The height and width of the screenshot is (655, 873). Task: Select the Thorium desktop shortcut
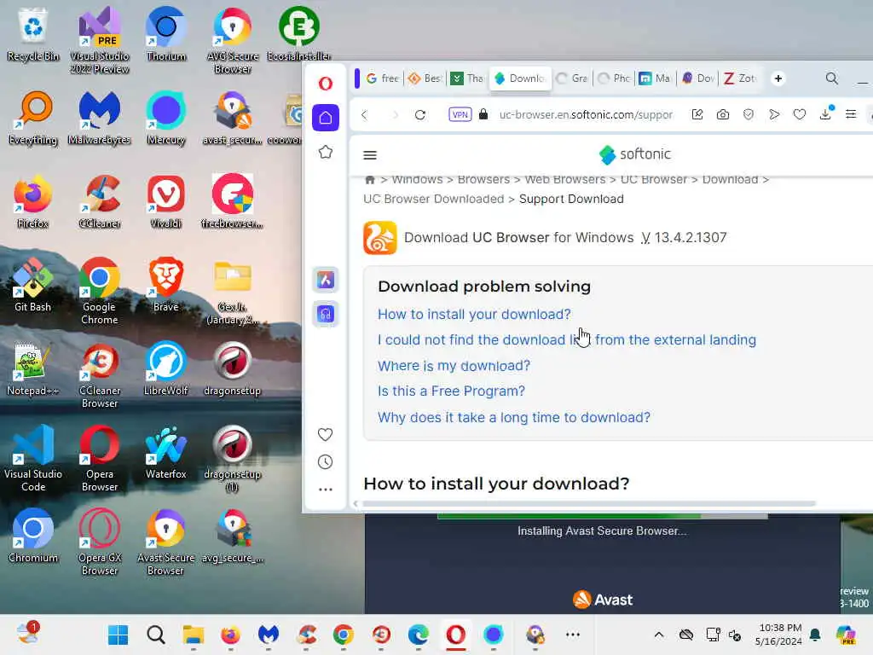[166, 34]
